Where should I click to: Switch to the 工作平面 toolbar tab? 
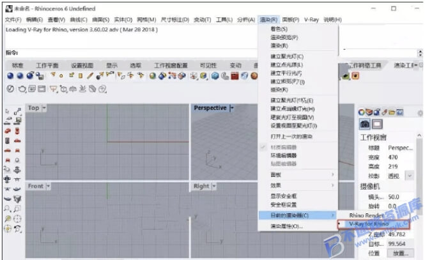[47, 65]
